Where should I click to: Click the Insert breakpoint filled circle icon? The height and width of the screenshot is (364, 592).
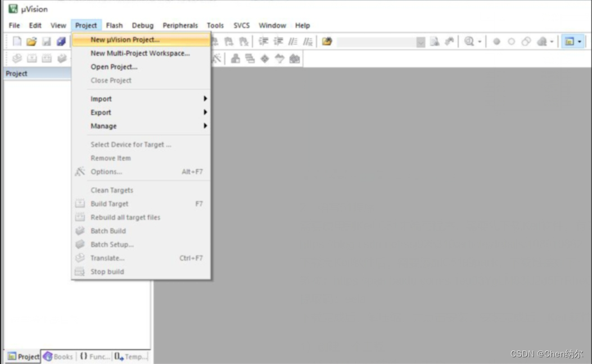496,42
